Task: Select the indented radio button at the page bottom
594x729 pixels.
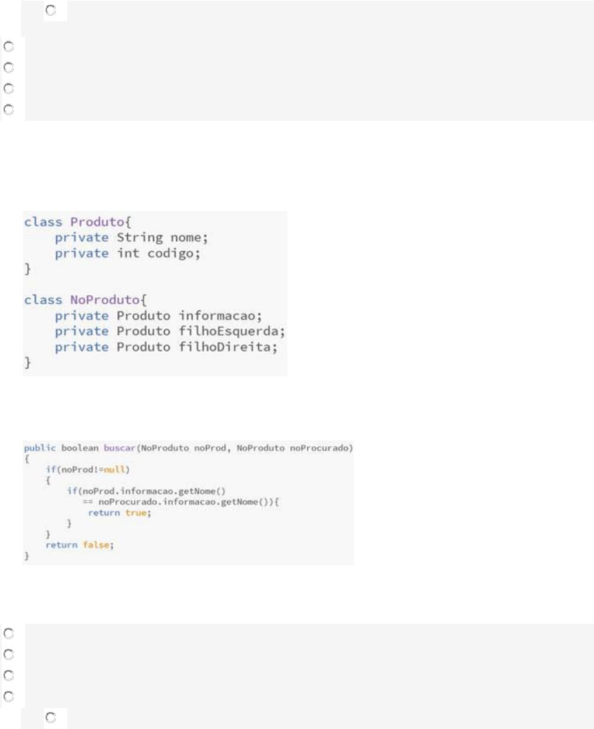Action: pos(50,718)
